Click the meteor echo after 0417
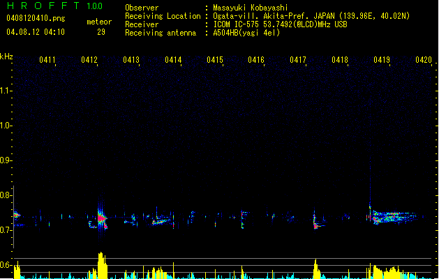The height and width of the screenshot is (279, 439). pyautogui.click(x=318, y=221)
